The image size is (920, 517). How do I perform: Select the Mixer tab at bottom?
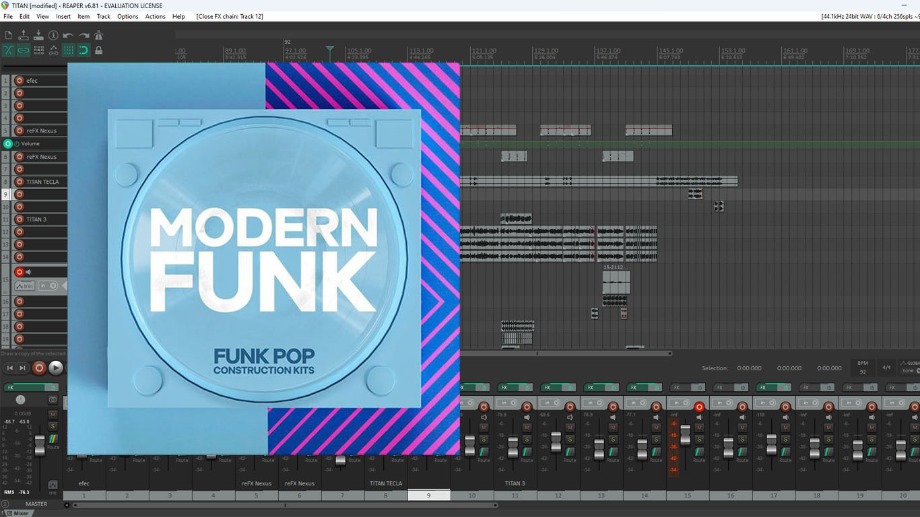click(x=18, y=513)
